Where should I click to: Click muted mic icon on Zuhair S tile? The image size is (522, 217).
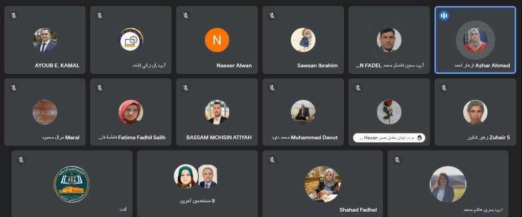444,88
